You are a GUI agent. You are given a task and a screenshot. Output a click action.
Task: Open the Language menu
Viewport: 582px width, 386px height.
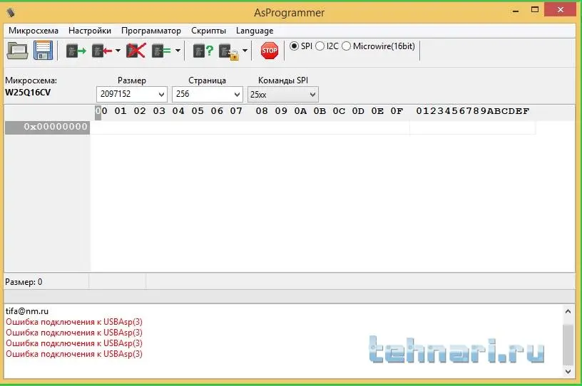tap(255, 31)
